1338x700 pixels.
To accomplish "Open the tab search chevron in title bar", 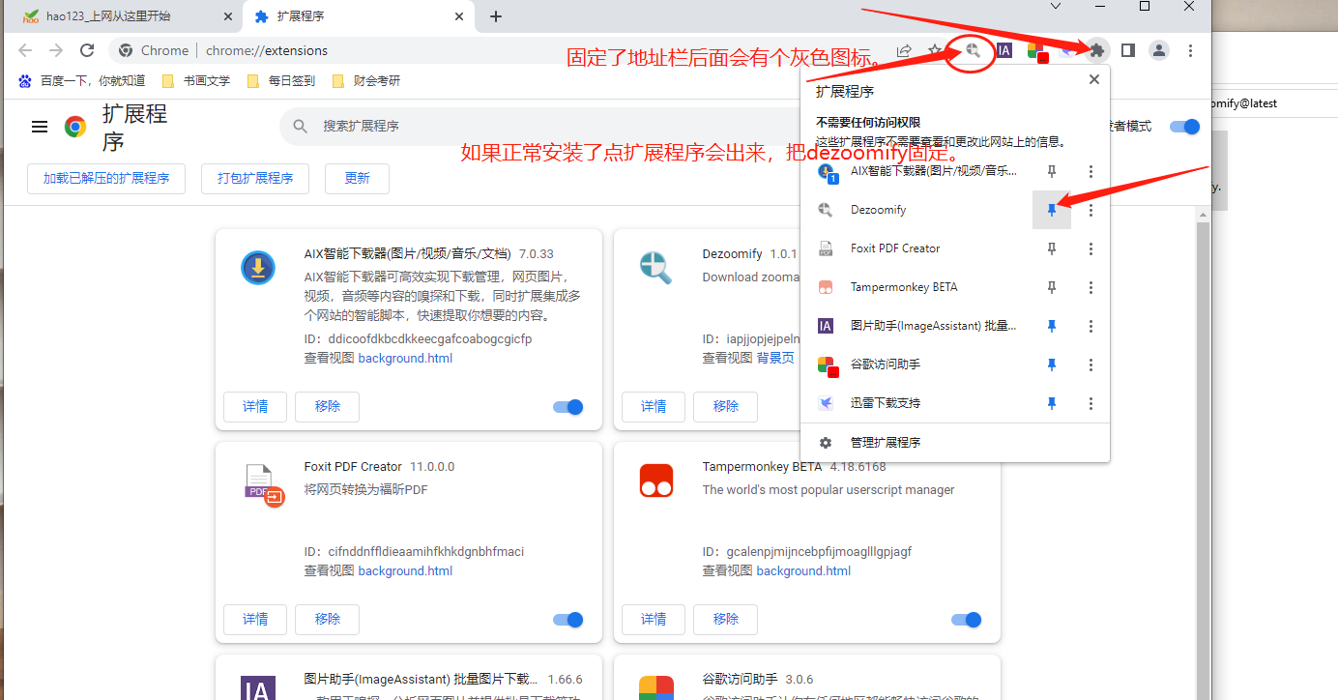I will click(1056, 7).
